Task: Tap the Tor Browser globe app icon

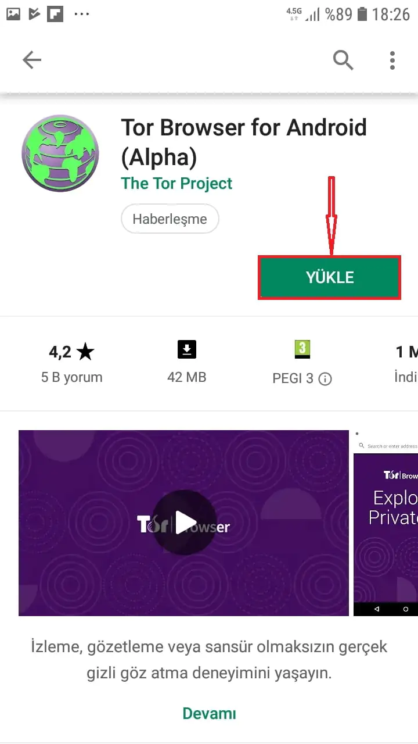Action: [60, 153]
